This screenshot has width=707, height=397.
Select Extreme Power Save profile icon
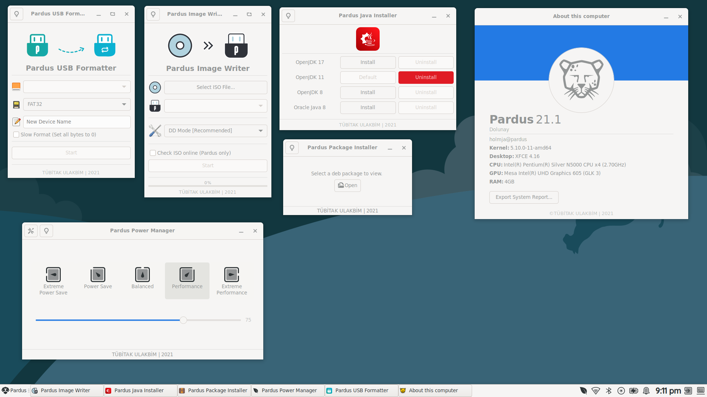tap(53, 274)
